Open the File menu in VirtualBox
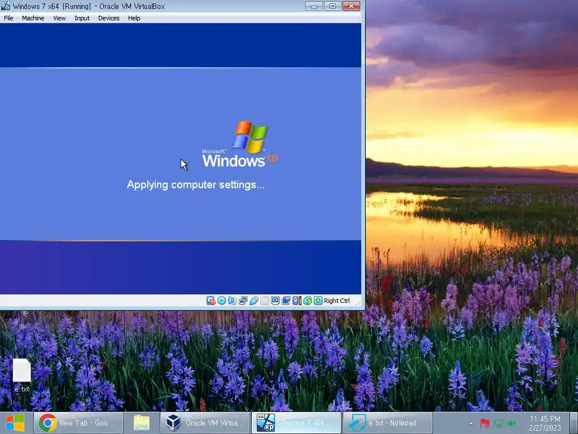578x434 pixels. [8, 18]
